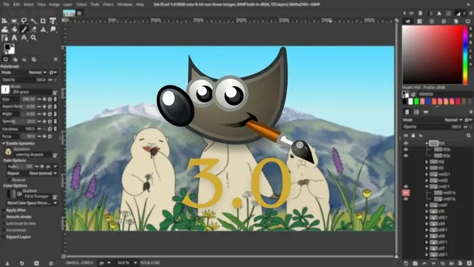Select the Zoom magnifier tool
Image resolution: width=474 pixels, height=267 pixels.
pyautogui.click(x=34, y=38)
